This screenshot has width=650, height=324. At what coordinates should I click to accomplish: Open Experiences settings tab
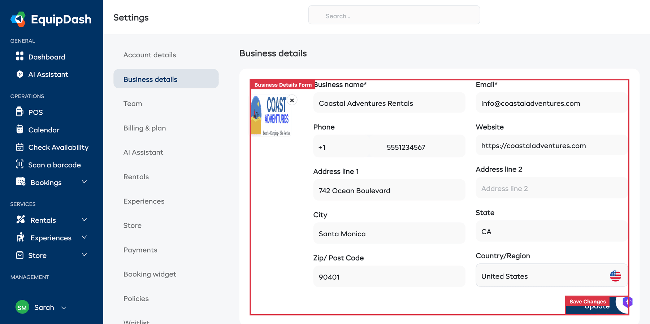pos(144,201)
